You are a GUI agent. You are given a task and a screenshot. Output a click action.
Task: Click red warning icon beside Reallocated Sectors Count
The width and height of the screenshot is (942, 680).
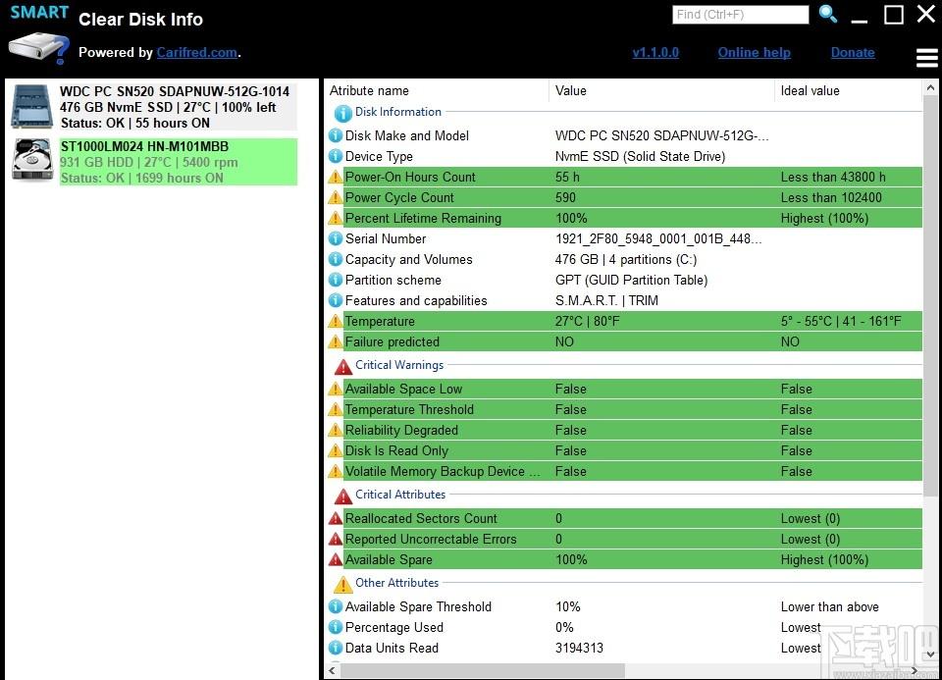336,518
